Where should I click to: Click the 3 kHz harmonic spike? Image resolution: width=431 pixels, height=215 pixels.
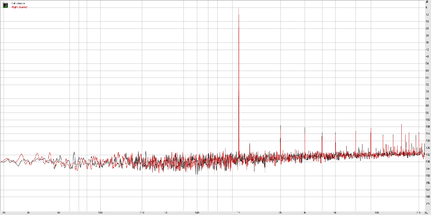pos(305,128)
